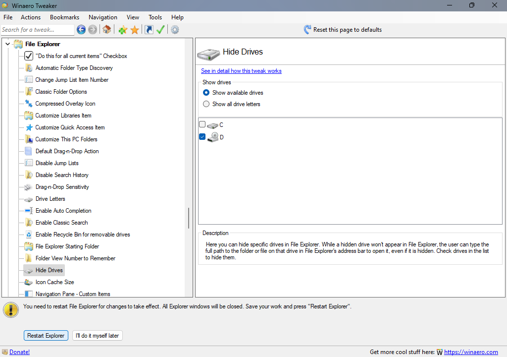Screen dimensions: 507x357
Task: Click the Customize This PC Folders icon
Action: [29, 139]
